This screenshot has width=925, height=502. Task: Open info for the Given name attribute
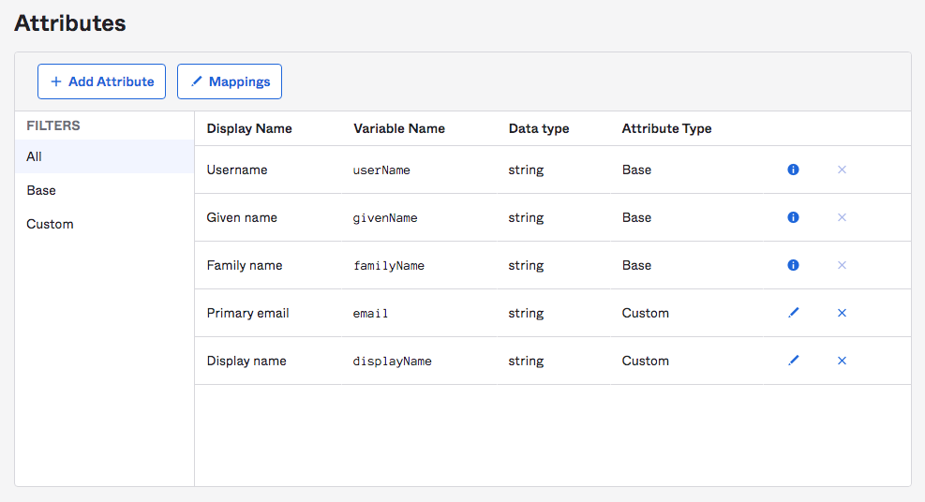click(x=793, y=217)
